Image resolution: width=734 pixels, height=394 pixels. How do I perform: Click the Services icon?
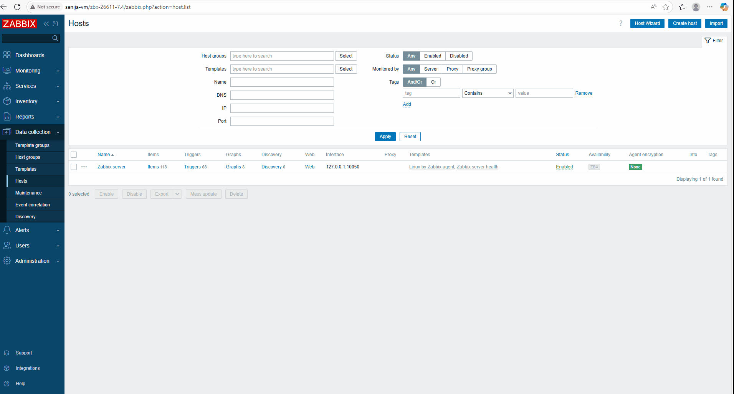click(7, 86)
